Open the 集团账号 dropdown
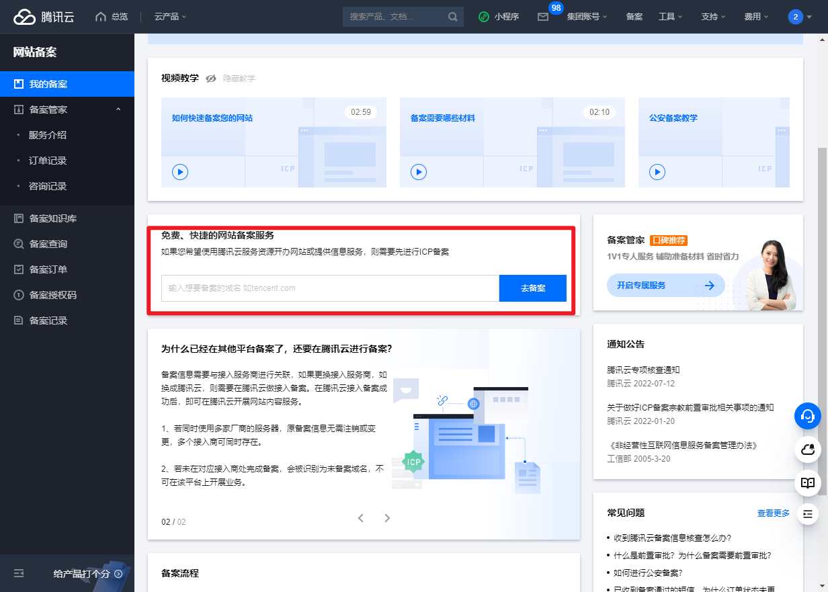828x592 pixels. [x=586, y=17]
